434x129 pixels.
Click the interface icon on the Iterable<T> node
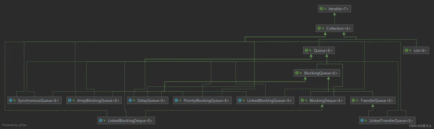[321, 9]
